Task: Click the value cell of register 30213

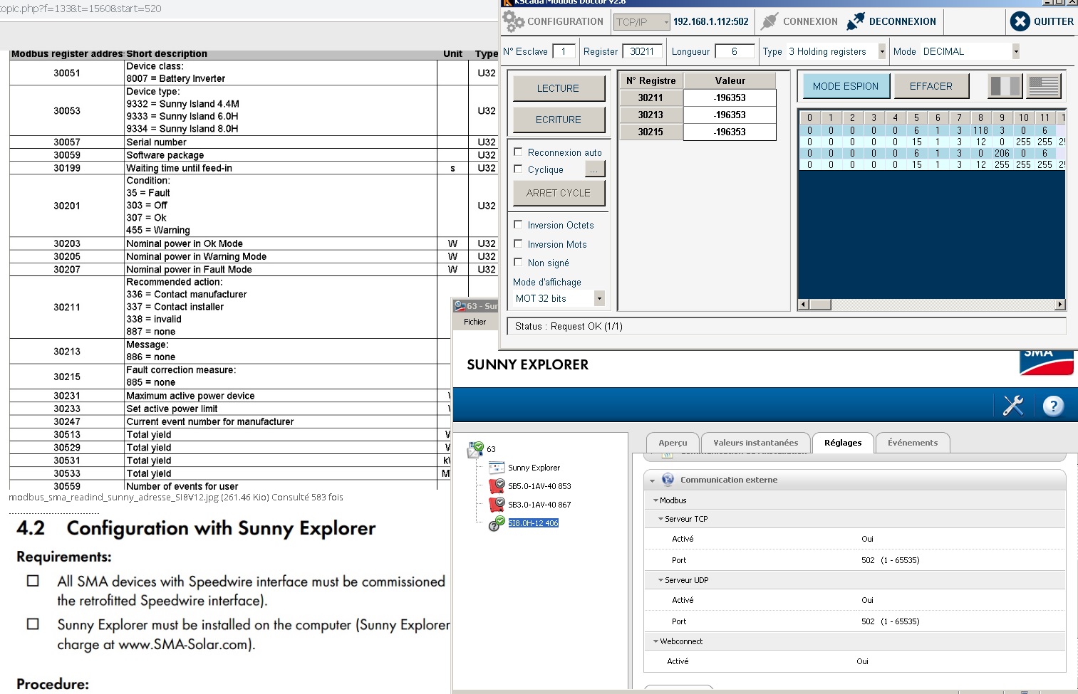Action: click(x=730, y=115)
